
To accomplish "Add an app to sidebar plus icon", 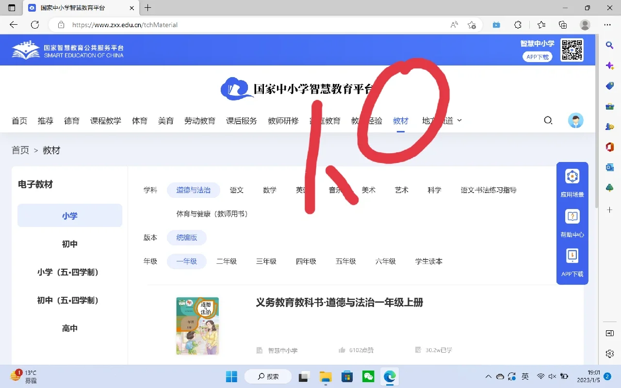I will (610, 210).
